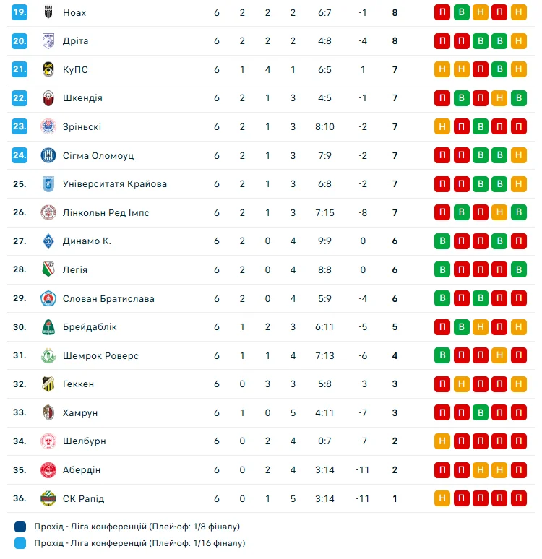Click the Геккен team logo

[x=48, y=384]
